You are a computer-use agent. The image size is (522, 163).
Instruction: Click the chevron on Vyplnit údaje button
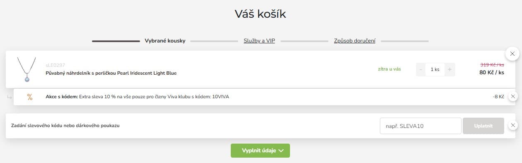(x=281, y=151)
